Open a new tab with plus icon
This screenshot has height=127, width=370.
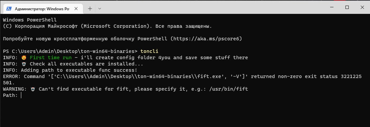coord(90,9)
